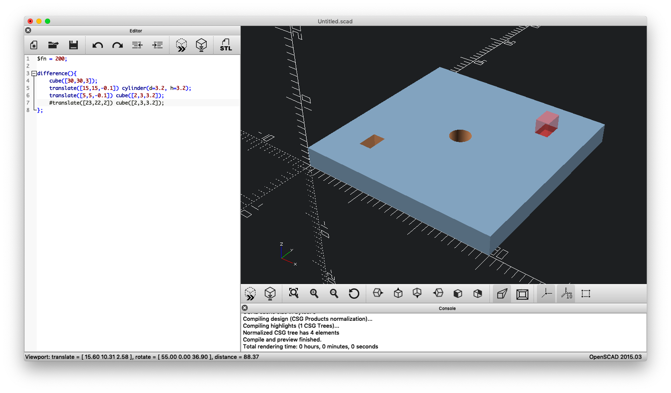
Task: Click the New file icon in editor toolbar
Action: point(34,45)
